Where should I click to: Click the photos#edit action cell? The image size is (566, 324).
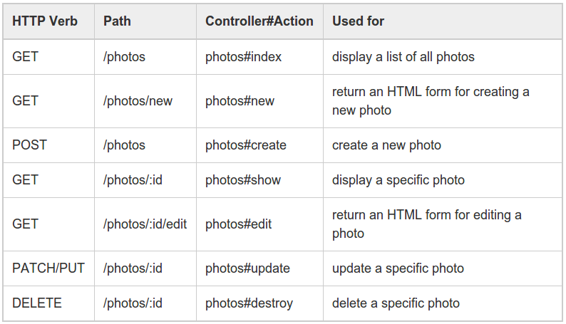pos(238,224)
